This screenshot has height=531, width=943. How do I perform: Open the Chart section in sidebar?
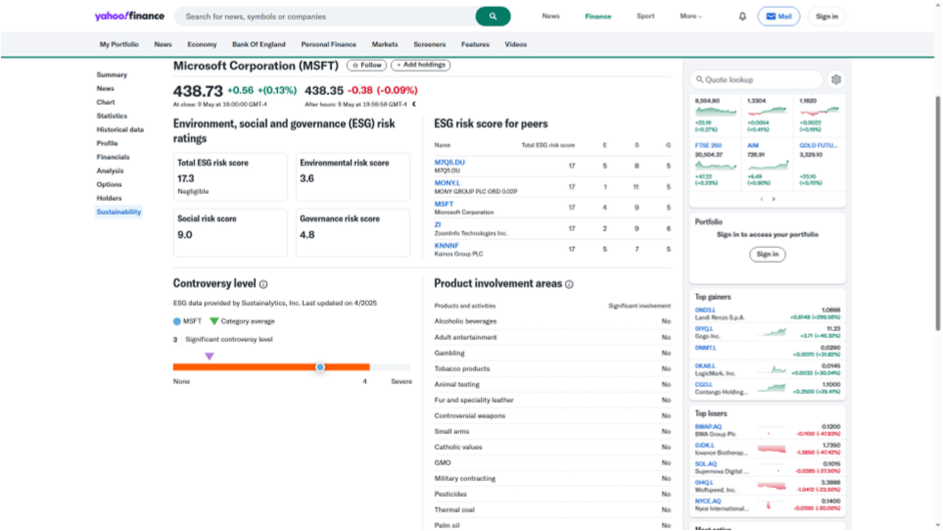(105, 102)
